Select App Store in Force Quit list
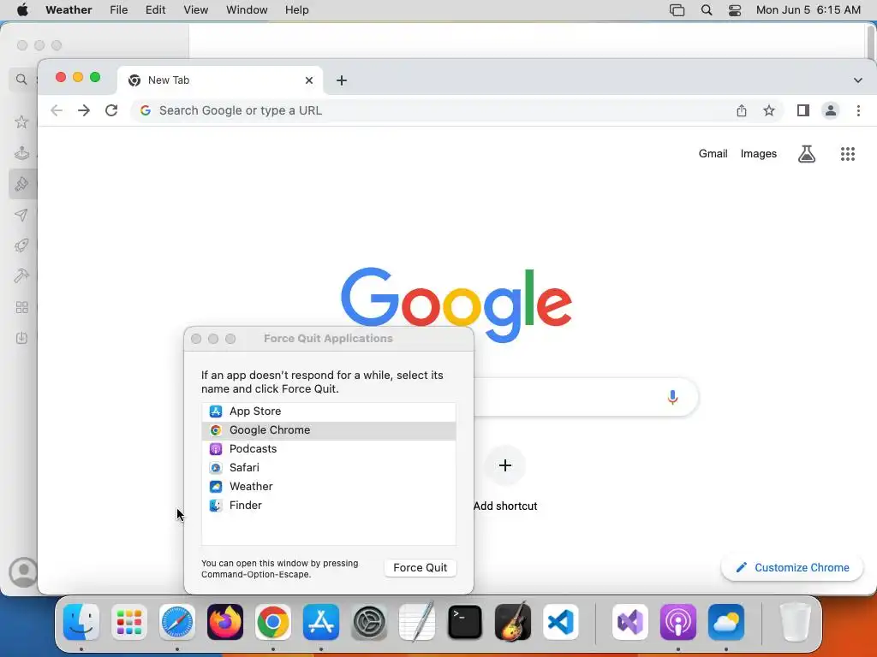 click(328, 411)
